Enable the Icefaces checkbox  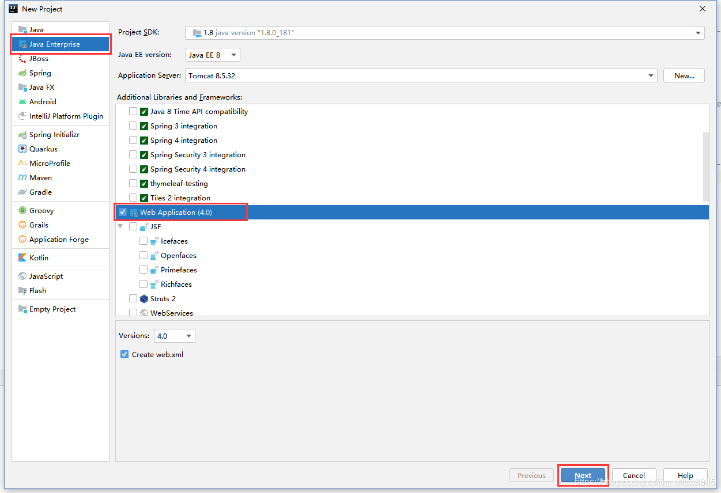coord(144,241)
